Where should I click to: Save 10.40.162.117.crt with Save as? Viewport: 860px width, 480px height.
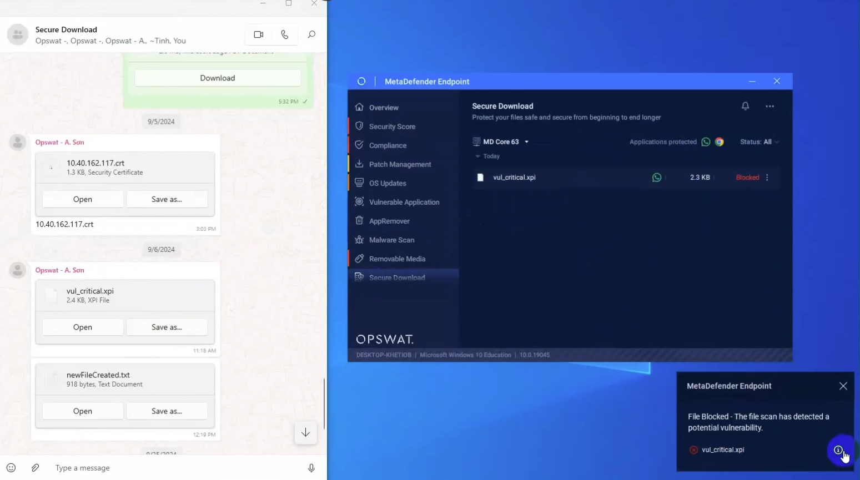[167, 199]
